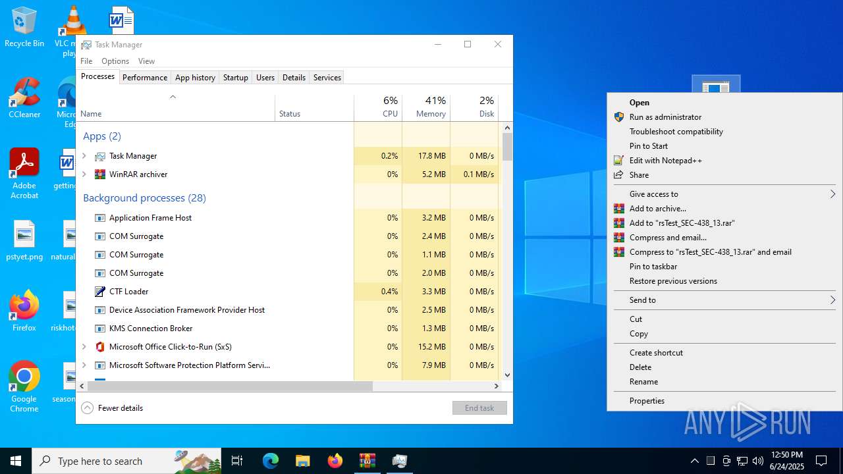
Task: Open the View menu in Task Manager
Action: coord(146,61)
